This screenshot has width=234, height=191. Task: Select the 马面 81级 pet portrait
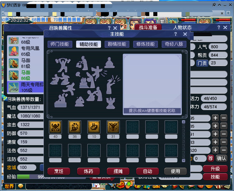click(x=14, y=63)
